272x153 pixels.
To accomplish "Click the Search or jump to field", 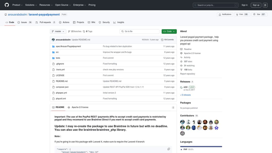I will [x=215, y=5].
